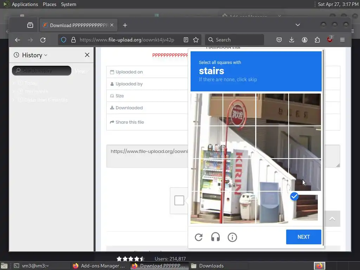The image size is (360, 270).
Task: Click the show desktop icon in the bottom panel
Action: tap(4, 266)
